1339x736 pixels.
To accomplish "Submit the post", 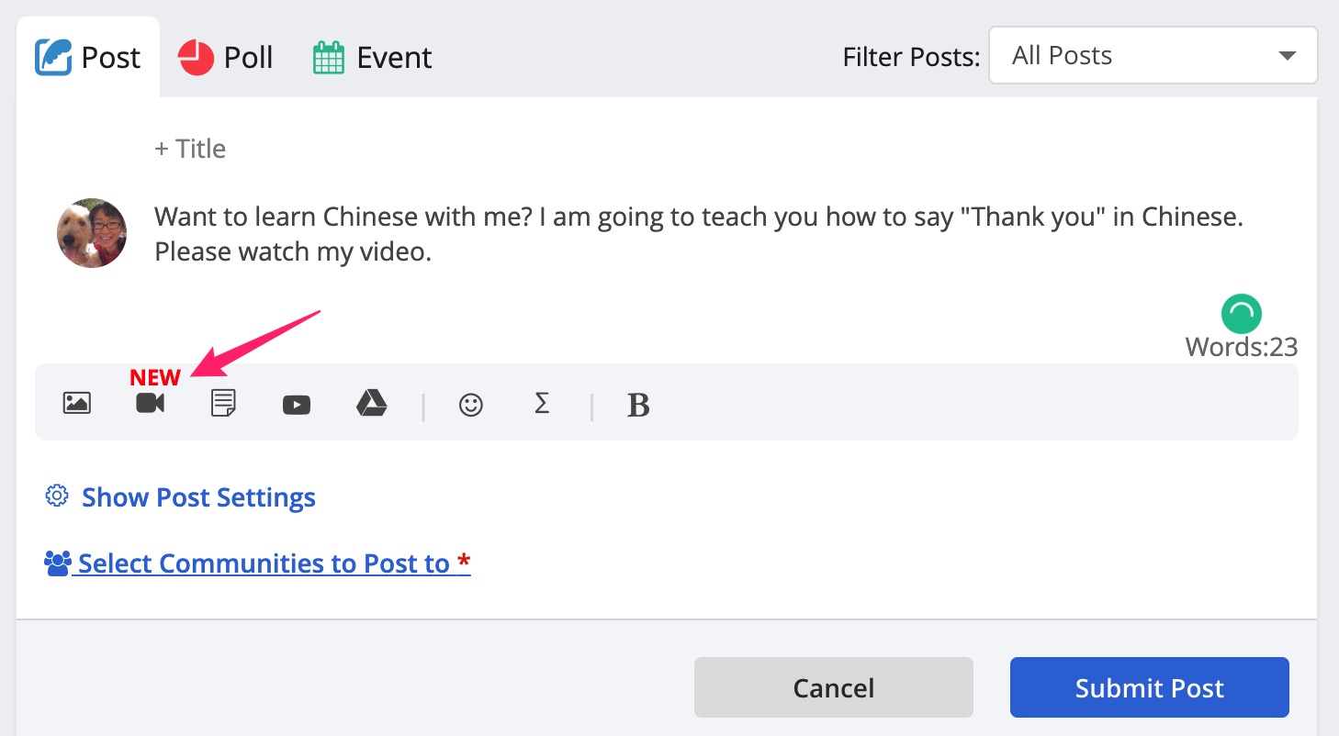I will tap(1150, 687).
